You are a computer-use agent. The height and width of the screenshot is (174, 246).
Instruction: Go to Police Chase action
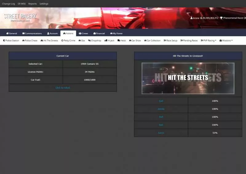(x=30, y=40)
